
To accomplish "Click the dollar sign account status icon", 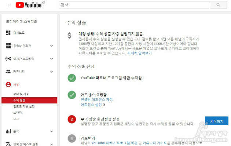I will click(x=69, y=36).
